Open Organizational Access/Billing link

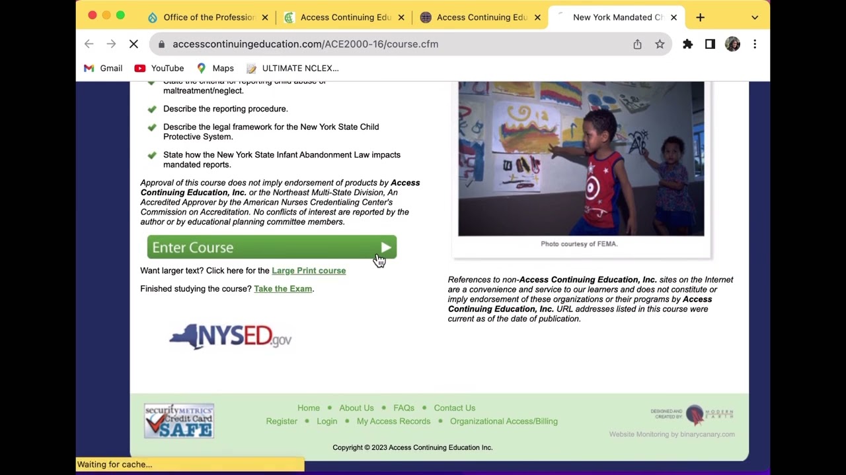point(504,421)
